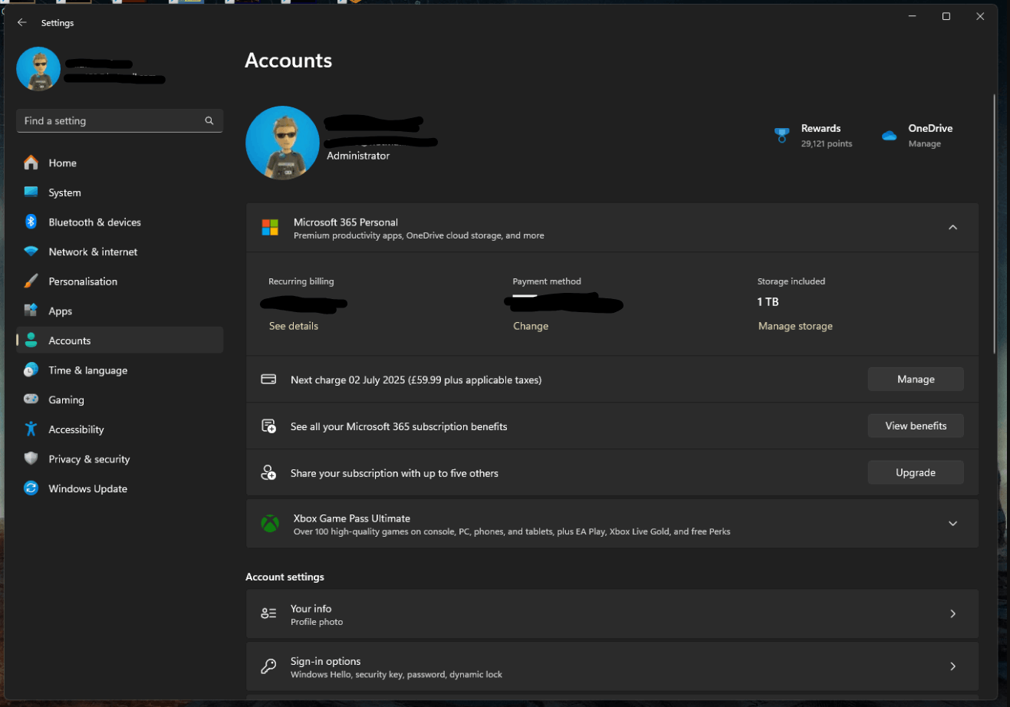The image size is (1010, 707).
Task: Click the Network wifi icon
Action: tap(31, 252)
